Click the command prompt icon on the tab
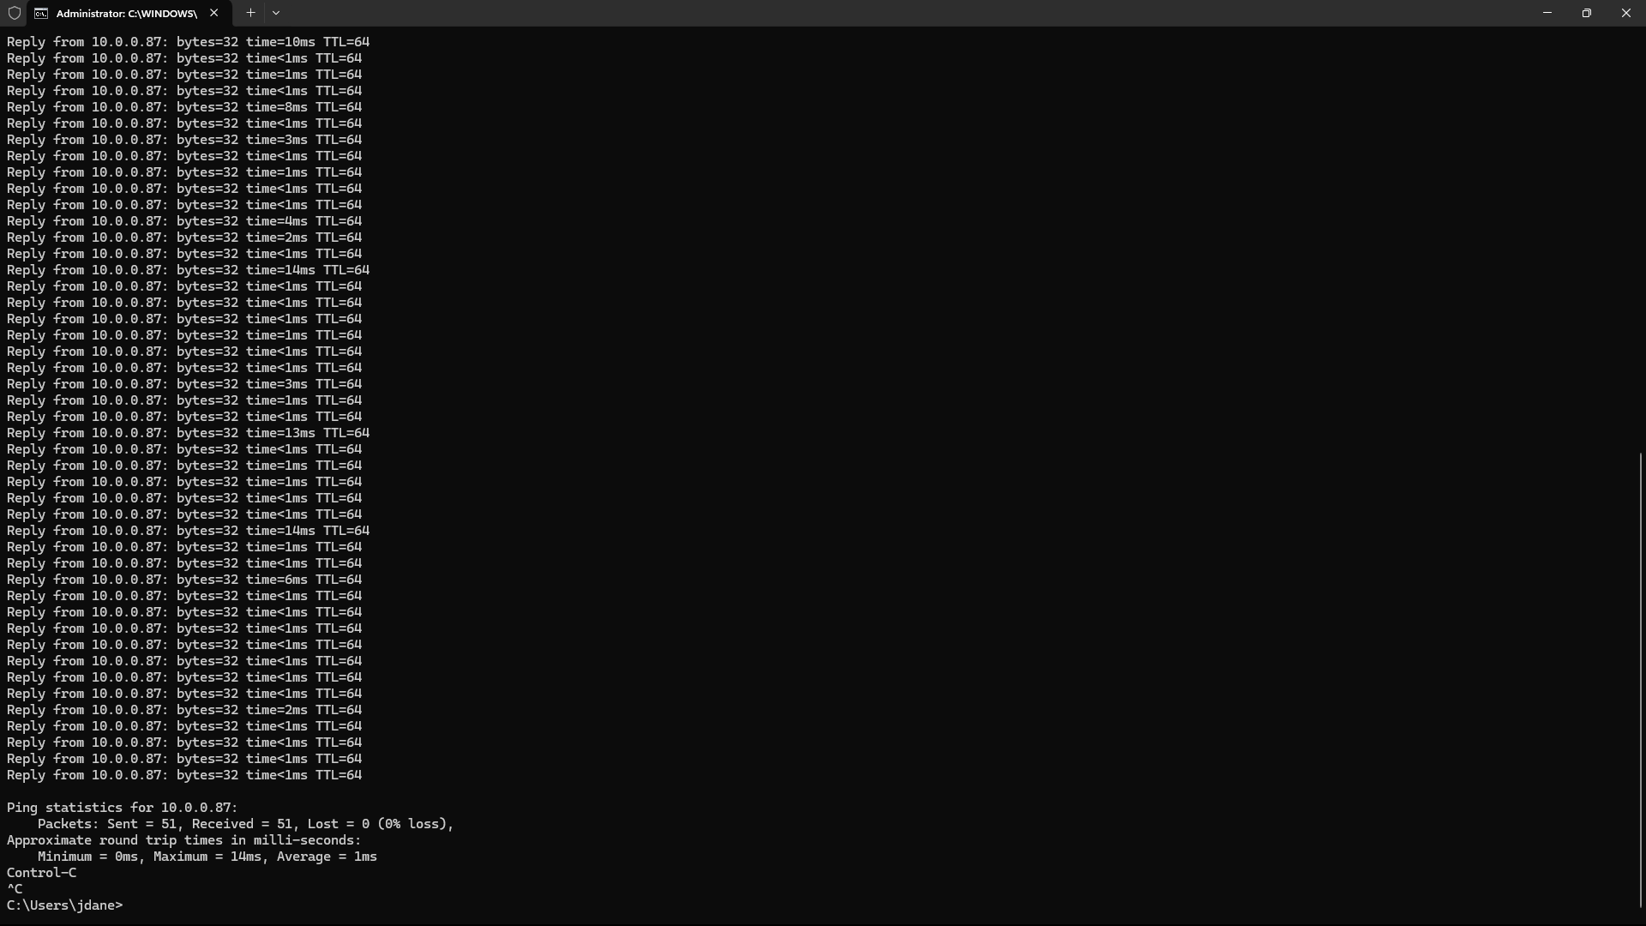The height and width of the screenshot is (926, 1646). point(41,13)
